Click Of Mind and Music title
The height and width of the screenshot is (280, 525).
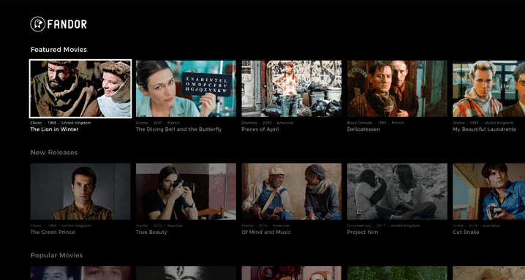click(x=266, y=232)
